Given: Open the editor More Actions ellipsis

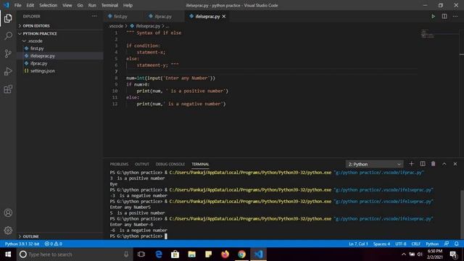Looking at the screenshot, I should 455,16.
